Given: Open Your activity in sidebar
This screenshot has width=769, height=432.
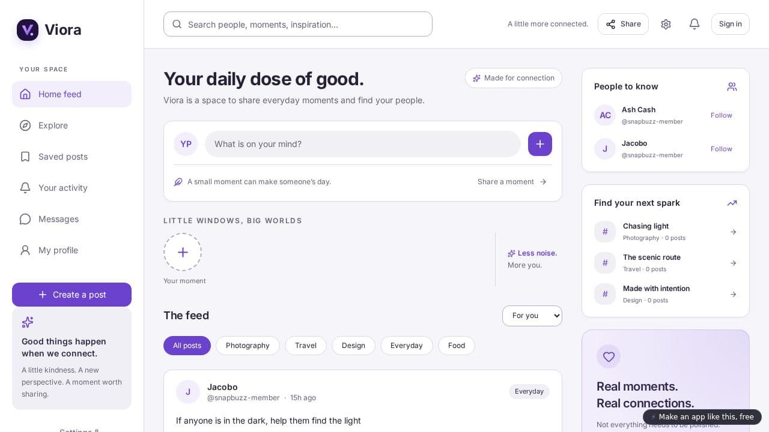Looking at the screenshot, I should point(71,188).
